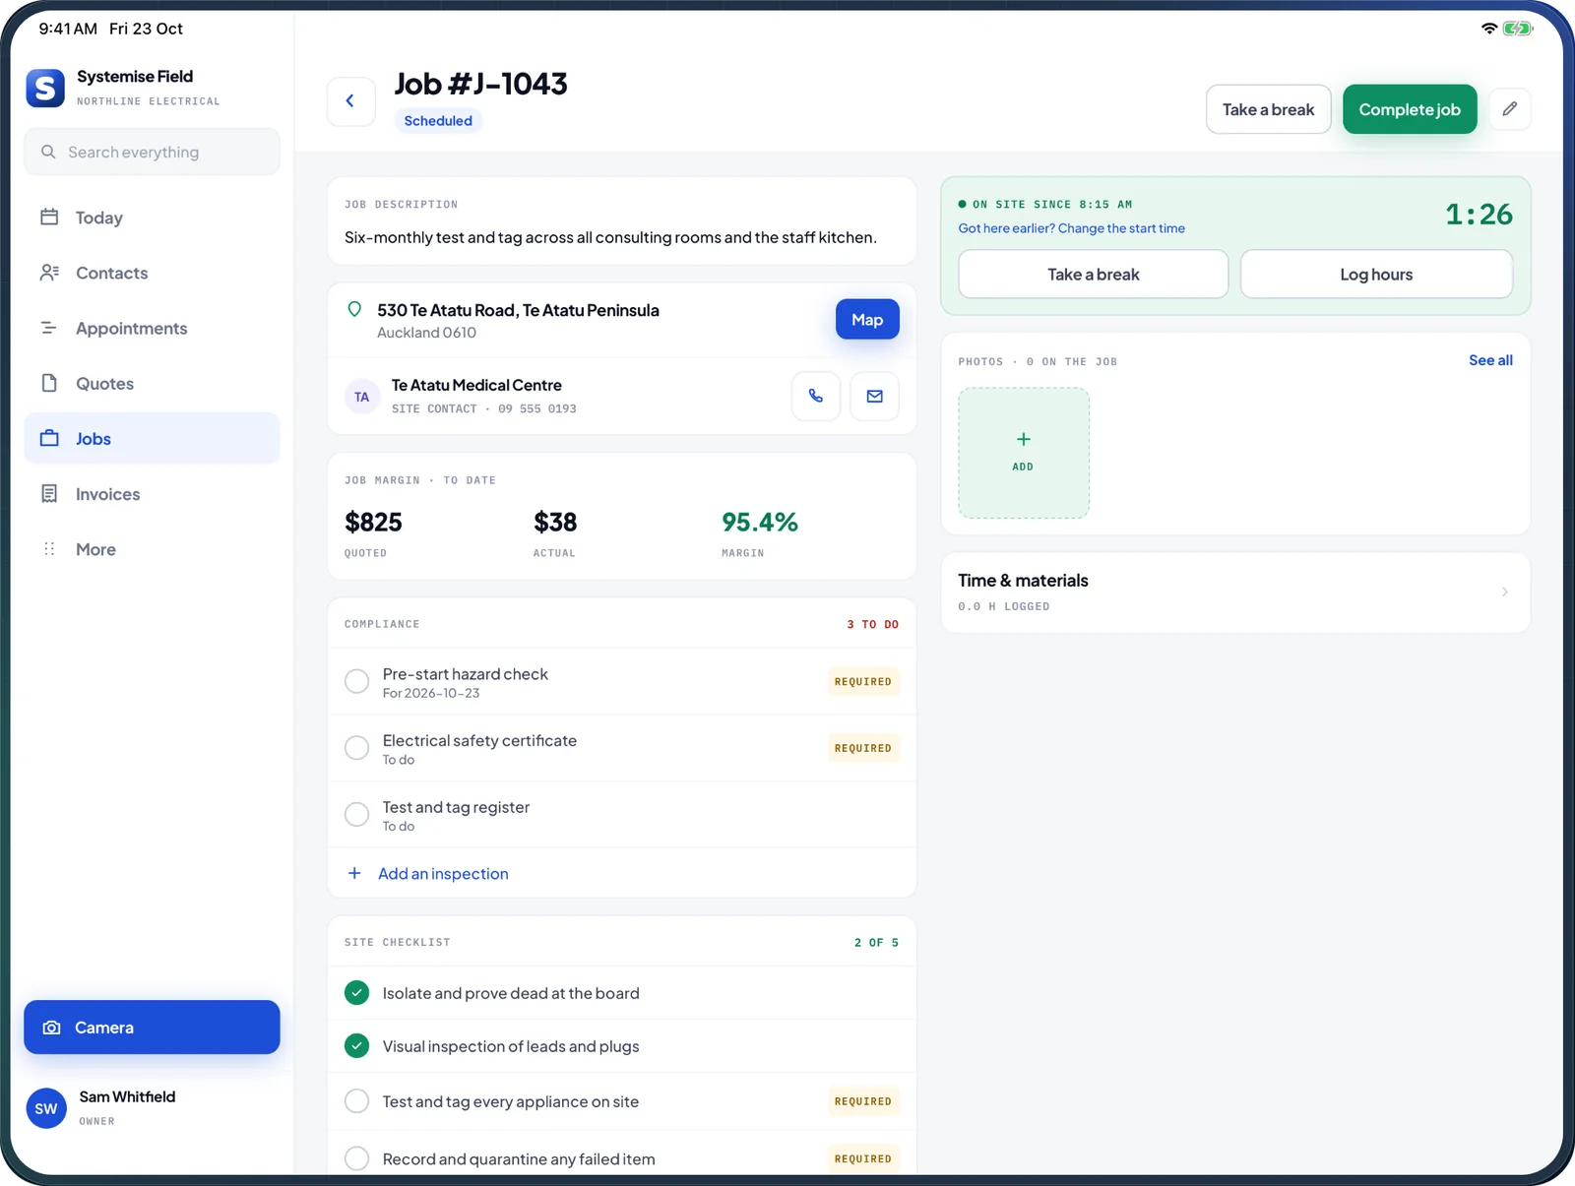Open the Quotes section

[x=152, y=383]
